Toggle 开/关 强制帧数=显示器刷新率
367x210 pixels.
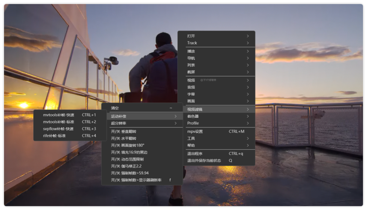click(142, 180)
